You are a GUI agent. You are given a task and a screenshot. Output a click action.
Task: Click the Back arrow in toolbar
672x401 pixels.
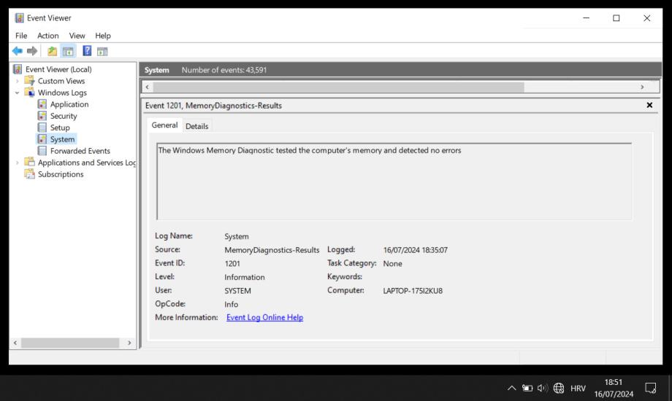[x=18, y=52]
